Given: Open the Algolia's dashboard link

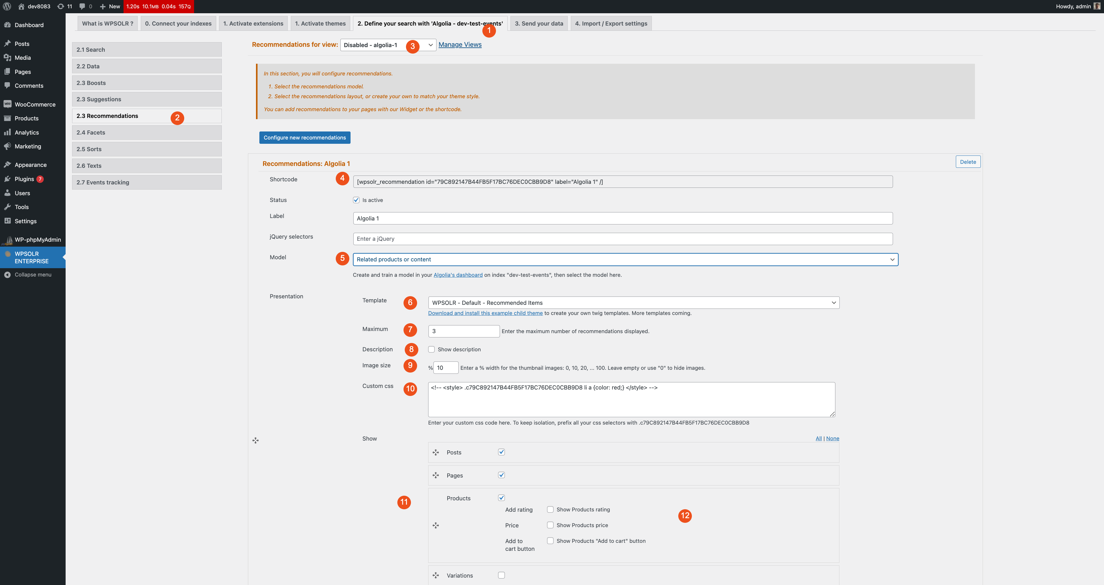Looking at the screenshot, I should (458, 275).
